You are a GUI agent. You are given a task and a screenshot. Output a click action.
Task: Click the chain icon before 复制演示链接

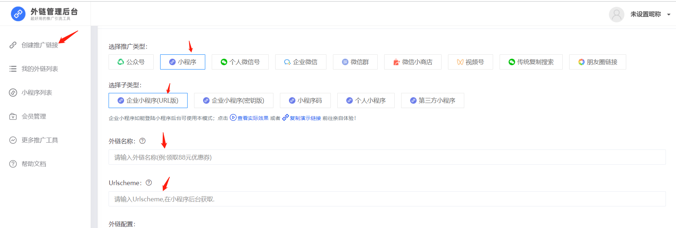[285, 117]
